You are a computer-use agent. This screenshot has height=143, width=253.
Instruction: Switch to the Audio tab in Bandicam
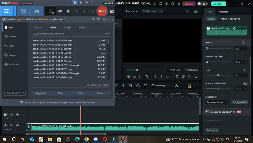tap(82, 28)
